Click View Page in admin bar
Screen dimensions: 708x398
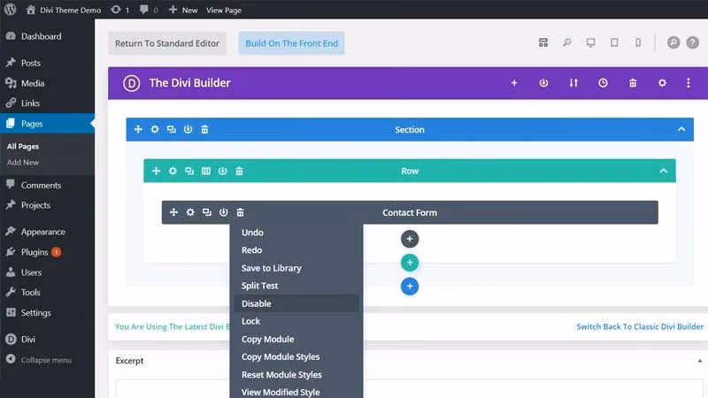click(x=224, y=10)
